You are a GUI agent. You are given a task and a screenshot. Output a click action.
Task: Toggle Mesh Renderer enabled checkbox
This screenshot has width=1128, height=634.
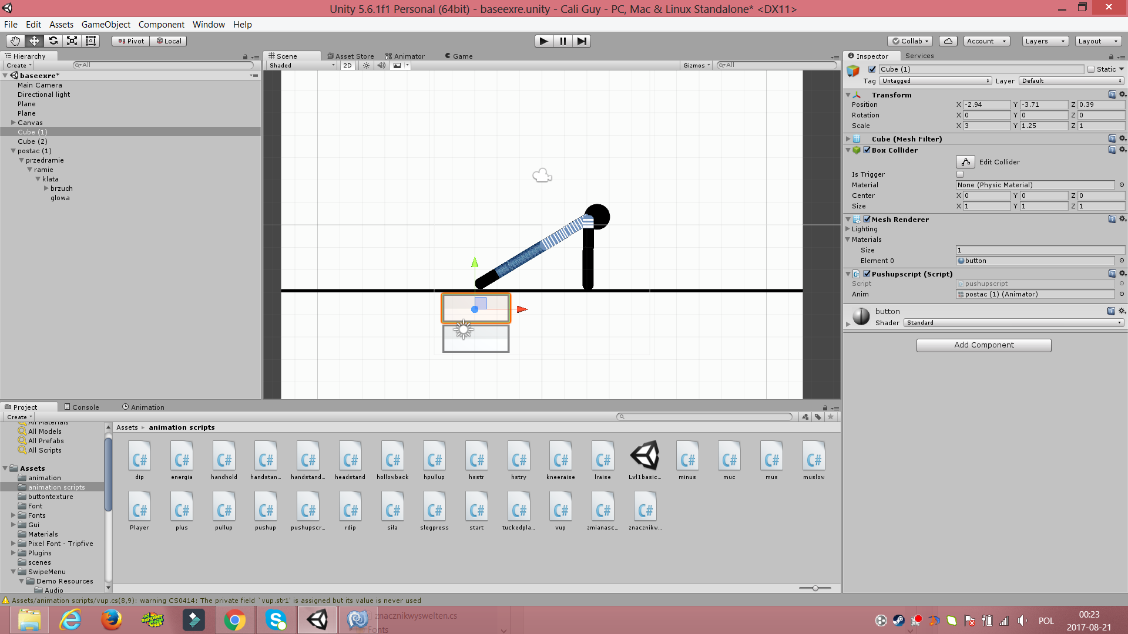[867, 219]
